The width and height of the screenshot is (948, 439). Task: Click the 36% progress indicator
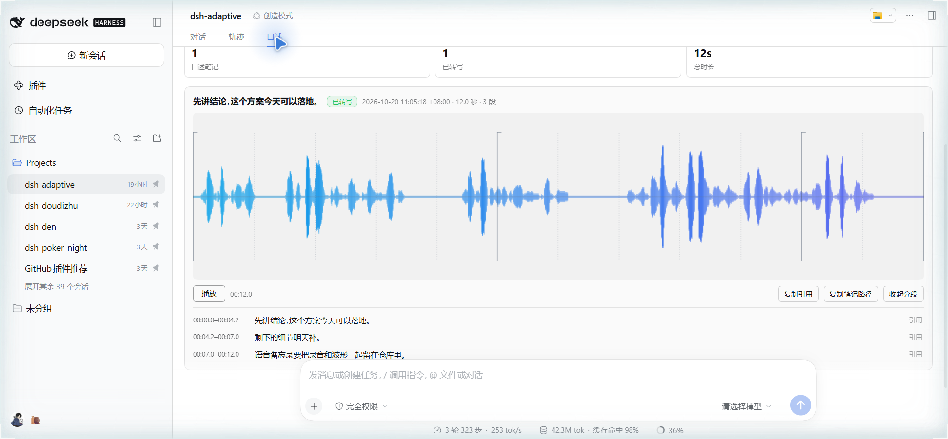[670, 430]
